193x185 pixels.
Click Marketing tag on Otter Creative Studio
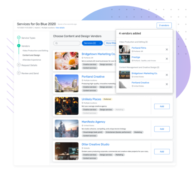pos(119,155)
